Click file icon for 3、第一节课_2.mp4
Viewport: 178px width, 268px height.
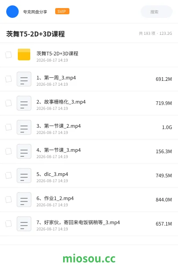click(x=24, y=127)
